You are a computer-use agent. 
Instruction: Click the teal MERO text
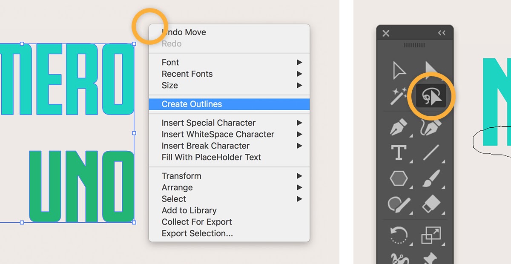[x=67, y=80]
